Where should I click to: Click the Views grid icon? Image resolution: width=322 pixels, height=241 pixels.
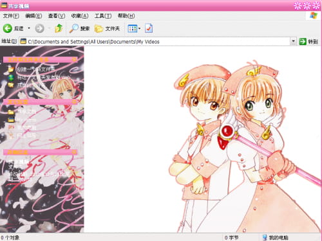132,28
